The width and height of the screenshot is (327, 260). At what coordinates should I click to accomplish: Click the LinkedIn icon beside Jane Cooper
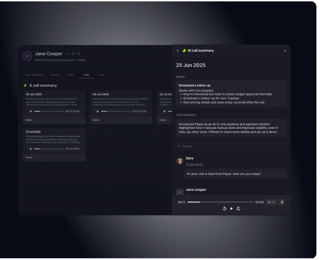[73, 54]
